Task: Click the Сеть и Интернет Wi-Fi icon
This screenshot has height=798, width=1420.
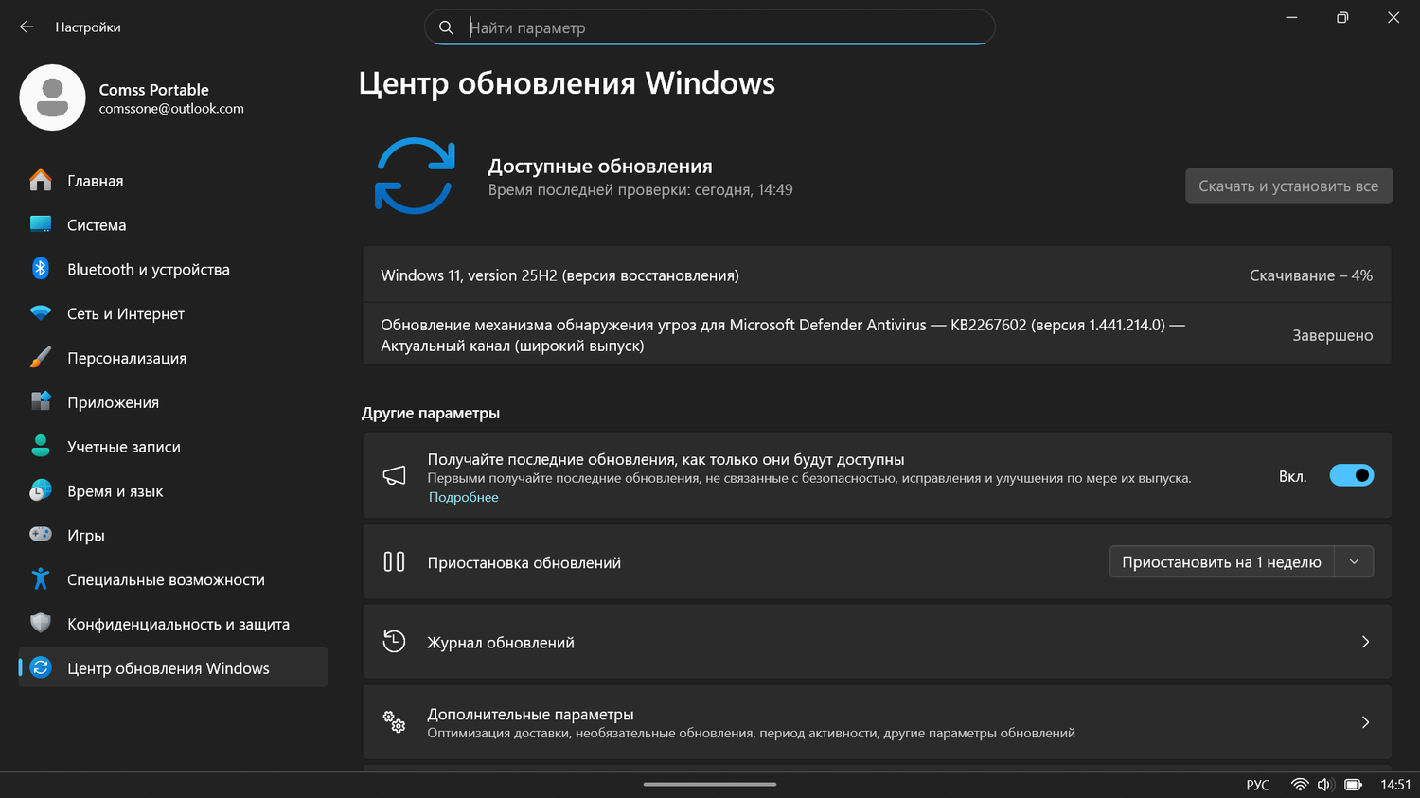Action: coord(41,313)
